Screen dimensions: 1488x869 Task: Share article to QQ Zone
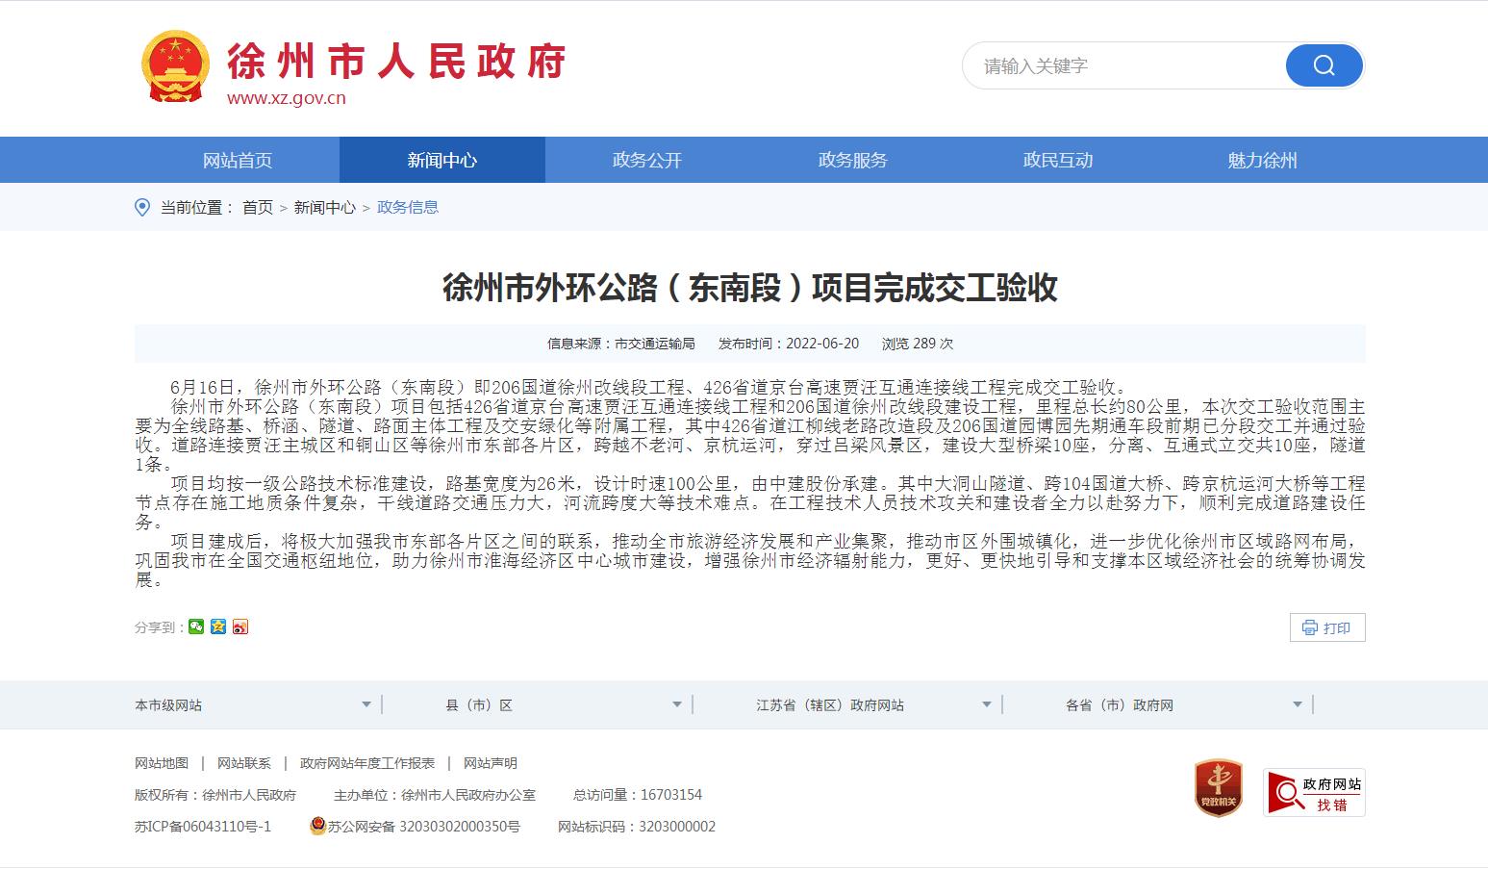tap(218, 627)
